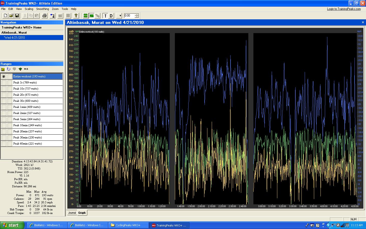Click the gray speech bubble icon in Ranges
The width and height of the screenshot is (366, 229).
[x=14, y=69]
